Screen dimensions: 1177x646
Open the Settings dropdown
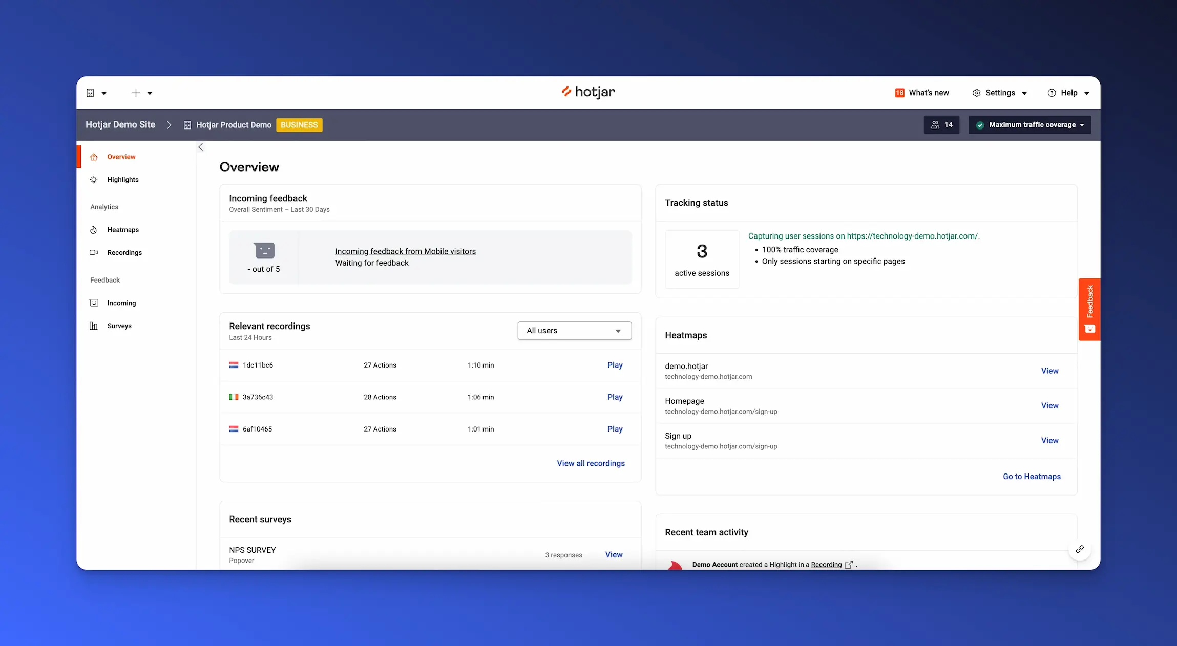point(999,93)
